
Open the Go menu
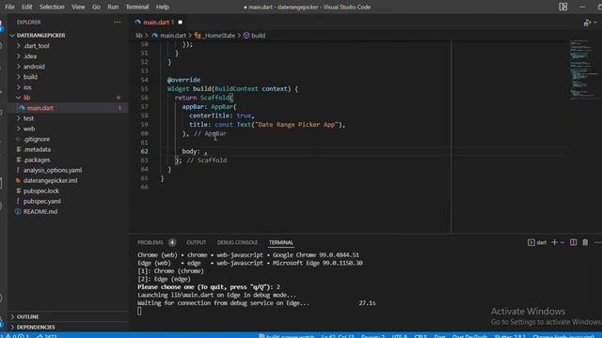[96, 7]
